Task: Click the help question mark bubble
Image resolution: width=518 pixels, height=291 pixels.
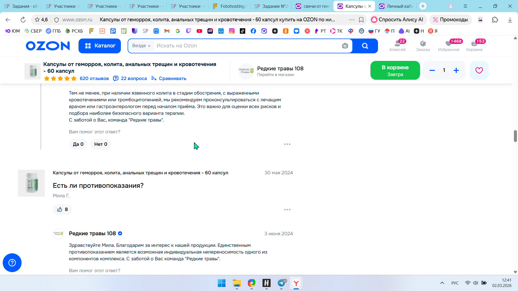Action: pyautogui.click(x=12, y=263)
